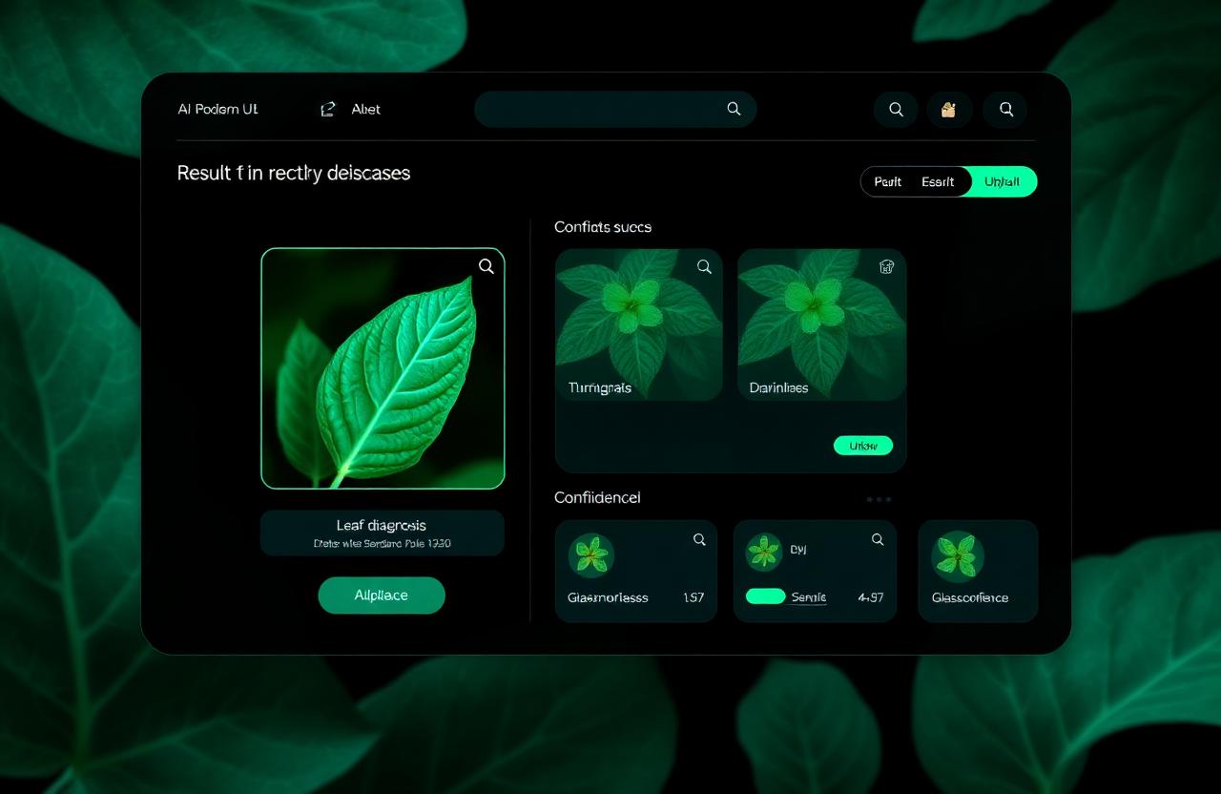The height and width of the screenshot is (794, 1221).
Task: Click the magnifier icon on the Glasmorlasss card
Action: [x=699, y=540]
